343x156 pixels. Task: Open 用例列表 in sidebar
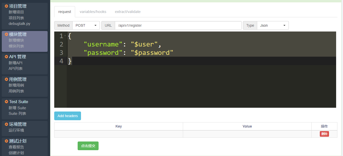[x=16, y=91]
